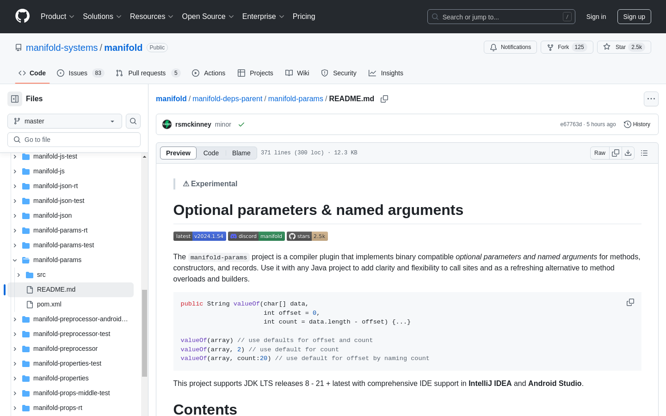Search files with magnifier button
The height and width of the screenshot is (416, 666).
[133, 121]
